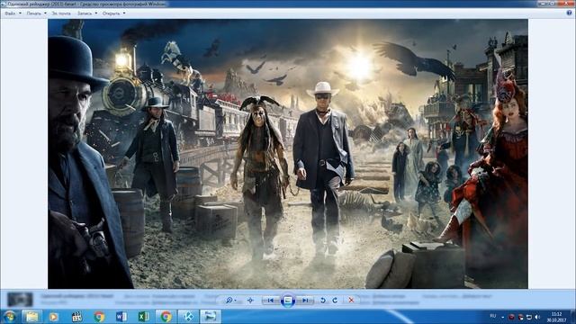Open the volume speaker icon
Viewport: 576px width, 324px height.
pos(537,317)
